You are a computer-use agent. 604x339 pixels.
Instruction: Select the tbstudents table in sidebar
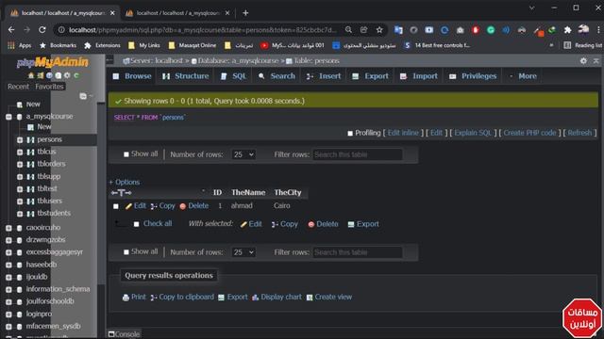tap(54, 213)
